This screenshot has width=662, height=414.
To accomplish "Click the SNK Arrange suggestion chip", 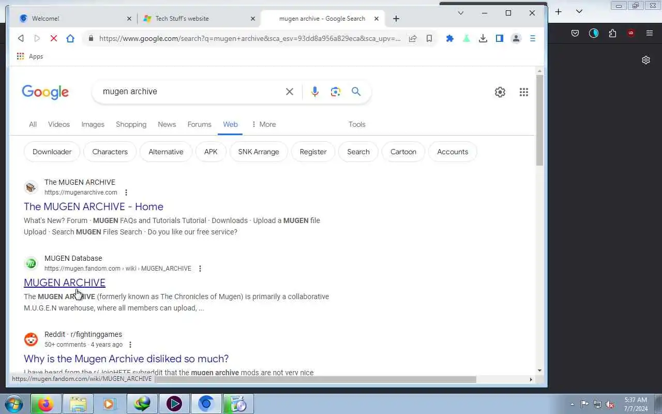I will pos(259,152).
